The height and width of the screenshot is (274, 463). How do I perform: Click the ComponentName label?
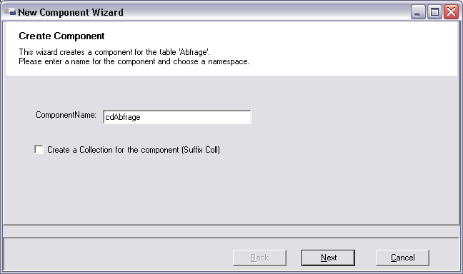pyautogui.click(x=66, y=115)
